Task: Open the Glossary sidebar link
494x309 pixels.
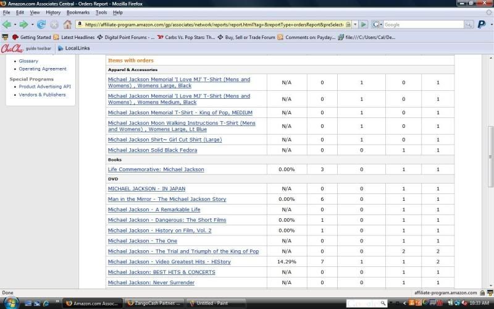Action: (28, 61)
